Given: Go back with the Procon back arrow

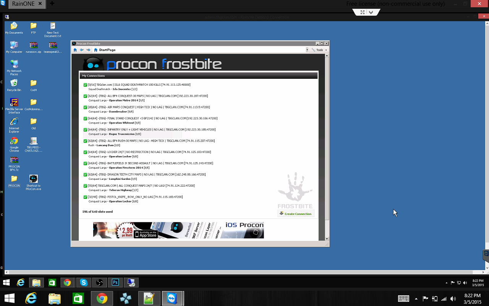Looking at the screenshot, I should click(82, 50).
